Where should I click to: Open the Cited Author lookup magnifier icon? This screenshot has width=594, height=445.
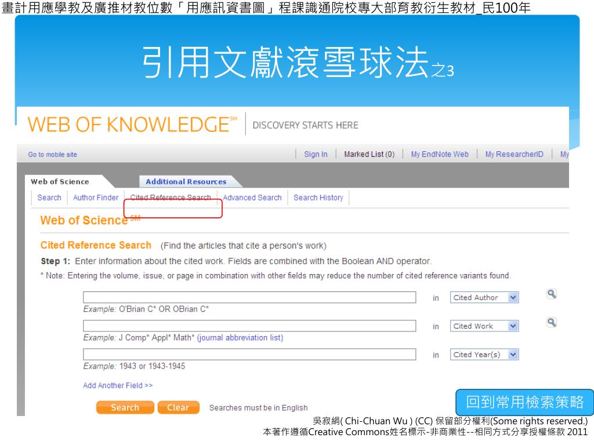coord(552,294)
